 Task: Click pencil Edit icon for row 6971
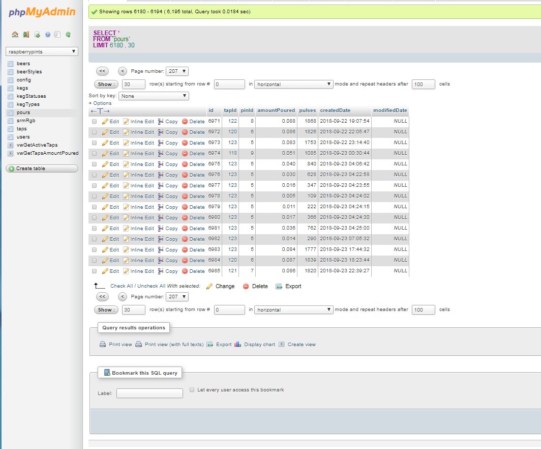pyautogui.click(x=105, y=121)
